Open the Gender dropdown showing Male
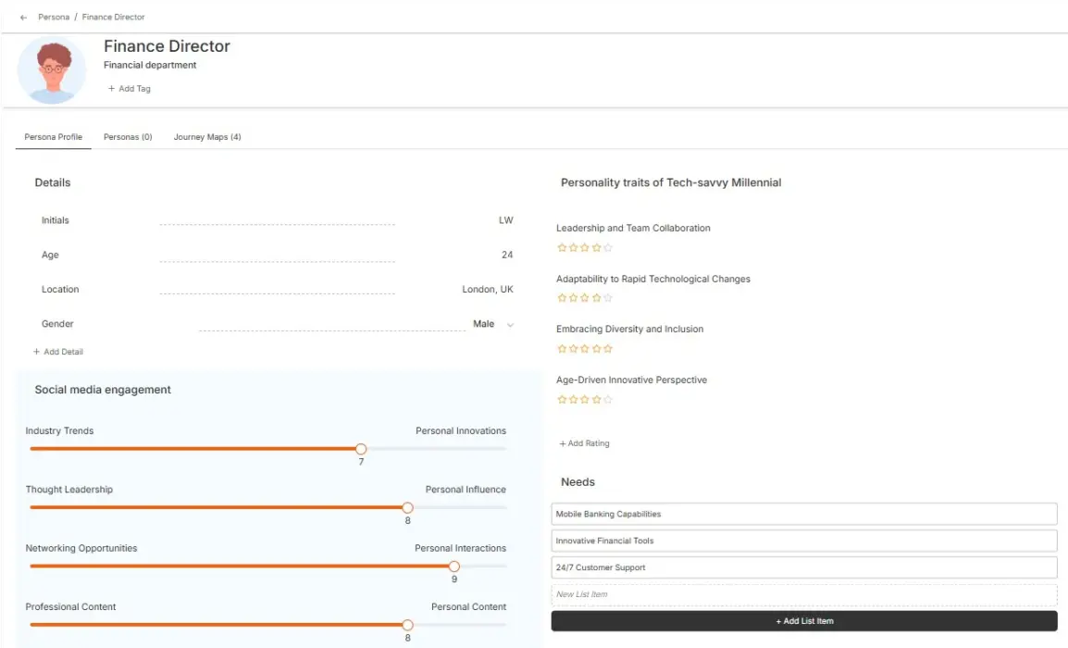Screen dimensions: 1068x648 pyautogui.click(x=491, y=324)
